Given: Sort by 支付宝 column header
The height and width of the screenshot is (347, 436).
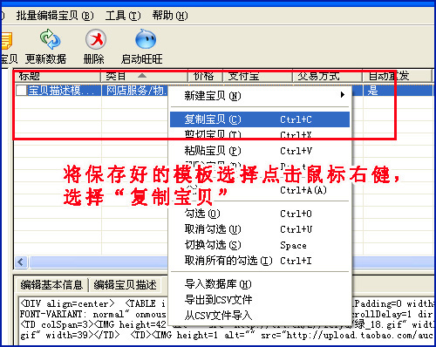Looking at the screenshot, I should click(x=258, y=76).
